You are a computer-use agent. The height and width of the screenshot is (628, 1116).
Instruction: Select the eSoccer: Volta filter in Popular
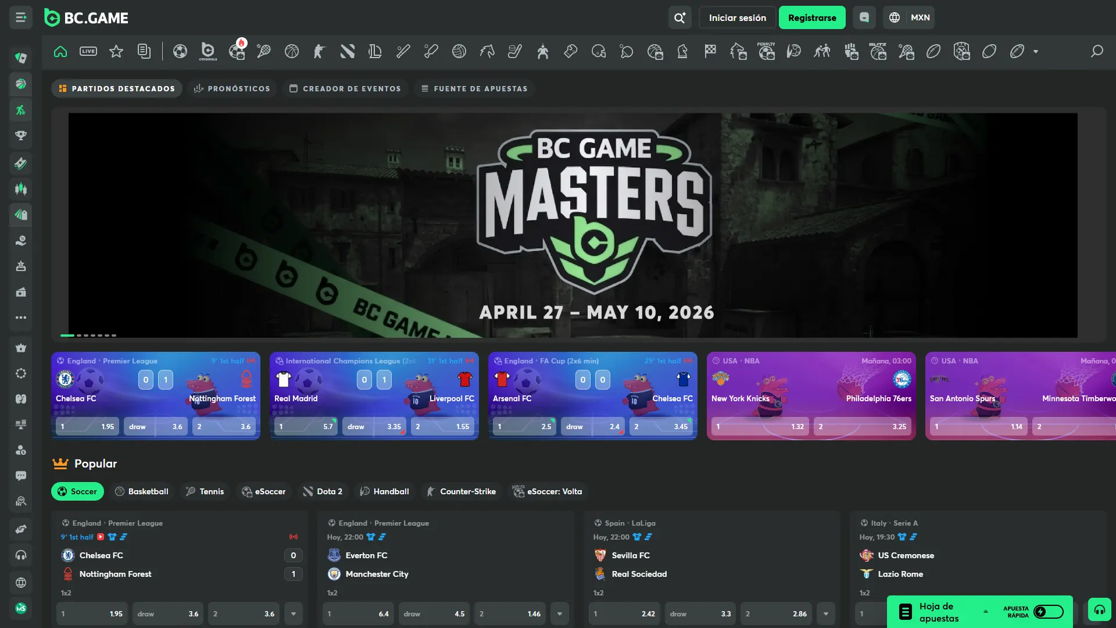pos(548,491)
